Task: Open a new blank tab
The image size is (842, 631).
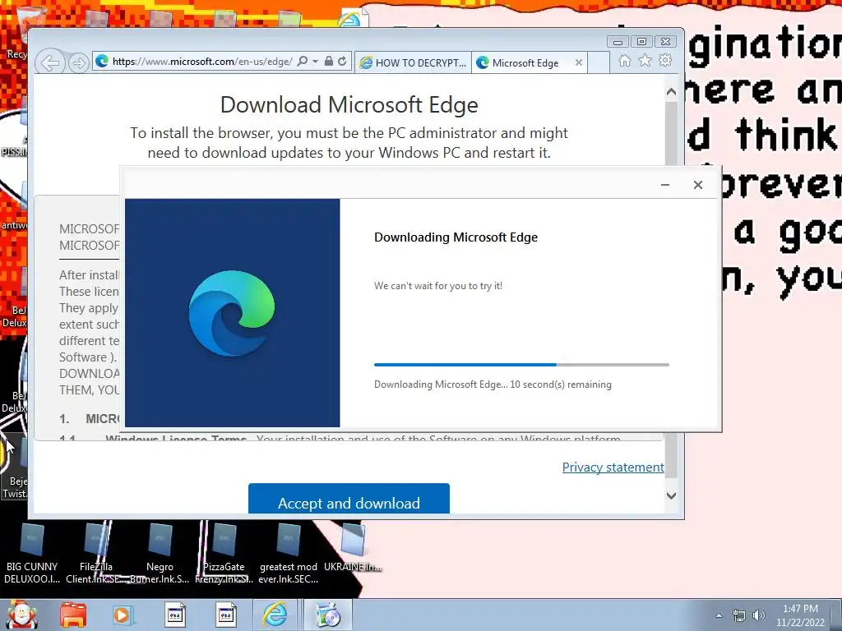Action: click(x=599, y=62)
